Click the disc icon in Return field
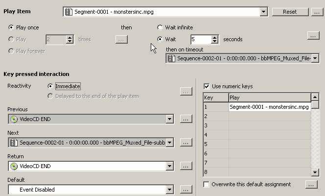The image size is (325, 196). [14, 166]
